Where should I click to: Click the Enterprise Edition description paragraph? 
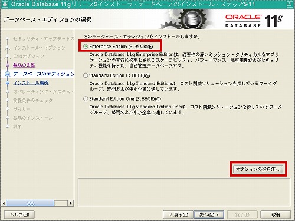click(x=184, y=60)
